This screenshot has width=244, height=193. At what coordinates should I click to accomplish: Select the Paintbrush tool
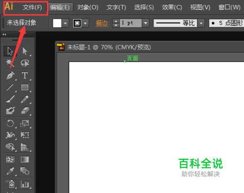10,99
